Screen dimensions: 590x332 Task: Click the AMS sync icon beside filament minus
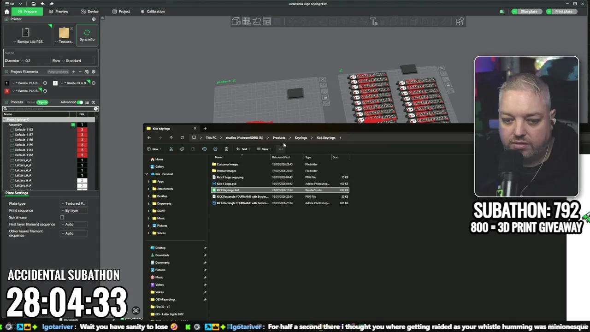pos(87,72)
